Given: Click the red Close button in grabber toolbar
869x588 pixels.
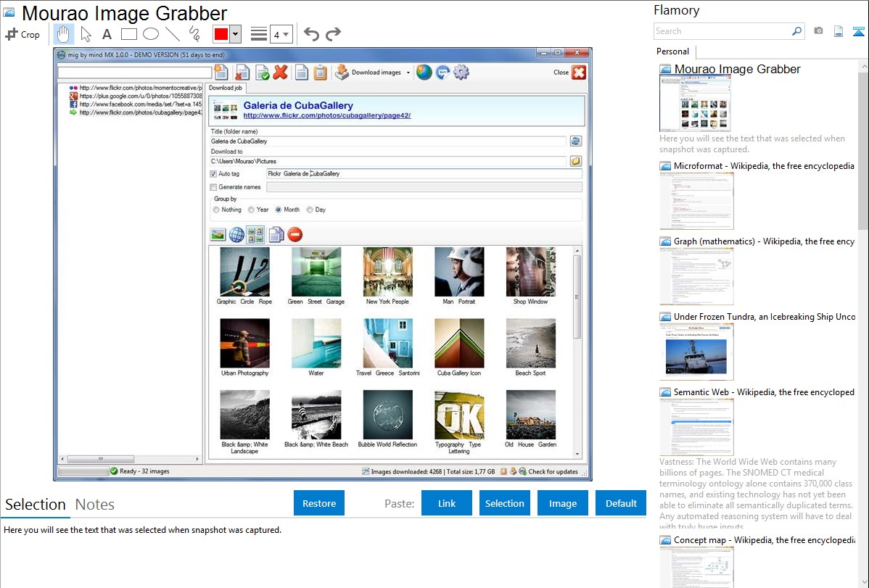Looking at the screenshot, I should (x=579, y=73).
